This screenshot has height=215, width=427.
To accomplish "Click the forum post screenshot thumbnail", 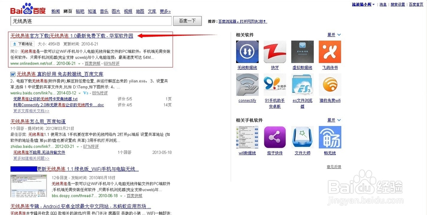I will point(29,186).
